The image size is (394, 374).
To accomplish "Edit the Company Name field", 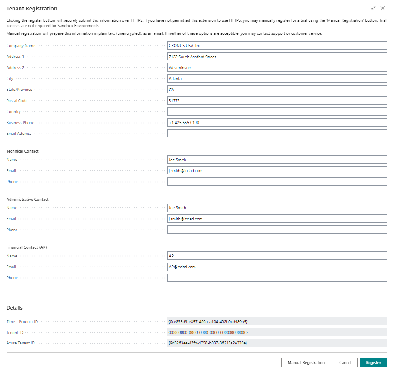I will pos(277,45).
